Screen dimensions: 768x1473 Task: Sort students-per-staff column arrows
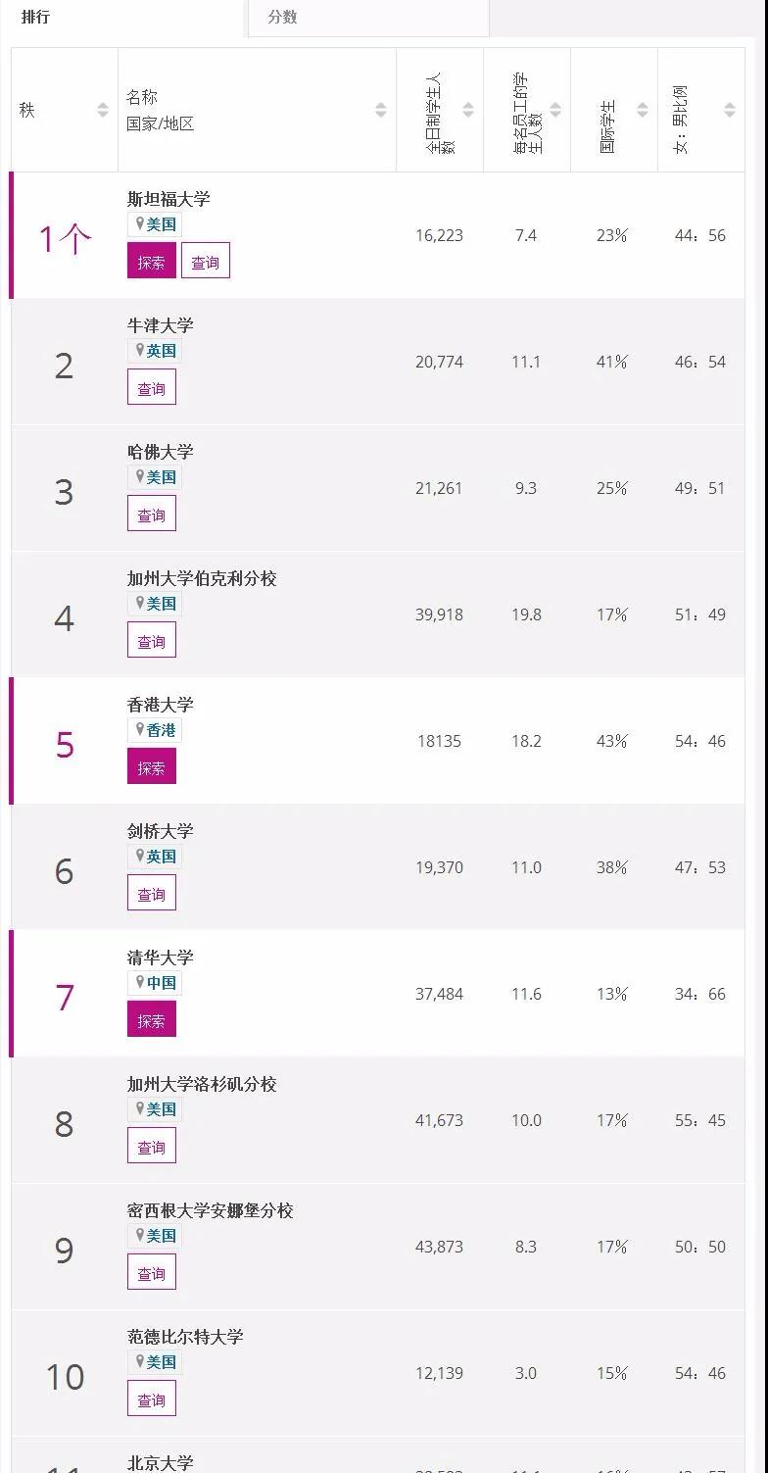pyautogui.click(x=555, y=111)
